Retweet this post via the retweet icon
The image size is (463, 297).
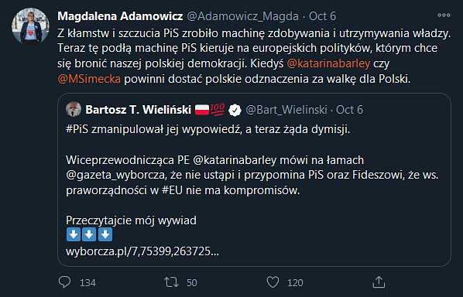click(171, 282)
